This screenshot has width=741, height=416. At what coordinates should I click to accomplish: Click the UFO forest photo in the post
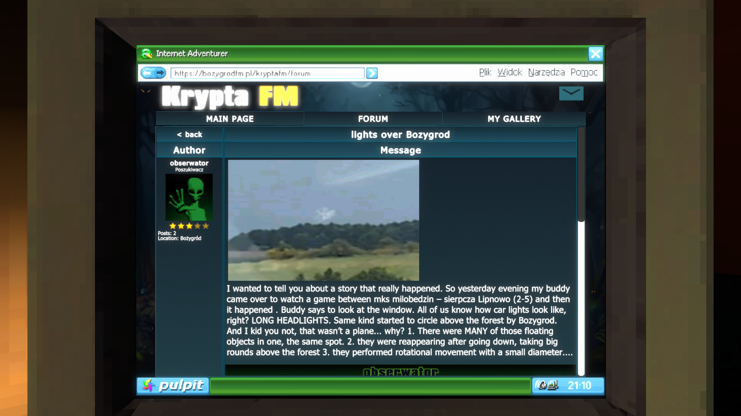323,220
